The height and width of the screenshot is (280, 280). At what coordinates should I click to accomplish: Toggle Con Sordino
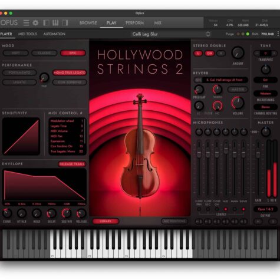70,82
